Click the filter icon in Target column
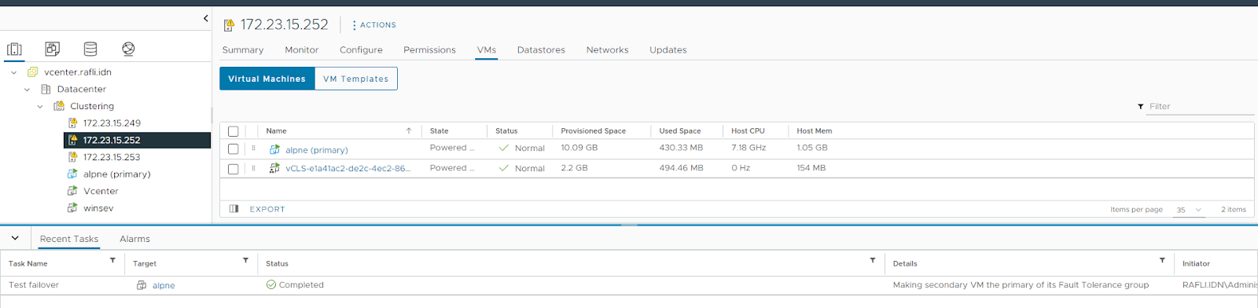 245,260
